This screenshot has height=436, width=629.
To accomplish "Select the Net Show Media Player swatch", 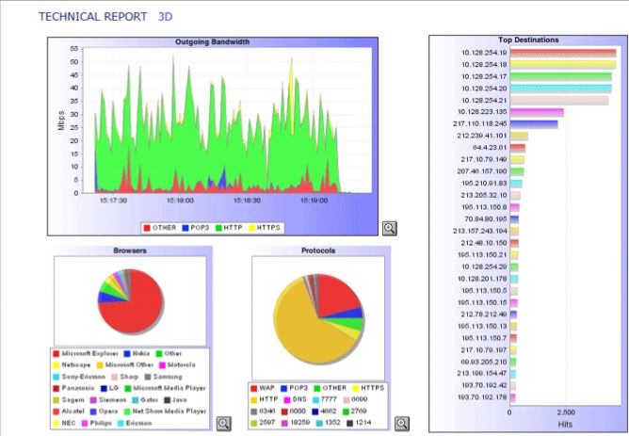I will click(x=127, y=412).
